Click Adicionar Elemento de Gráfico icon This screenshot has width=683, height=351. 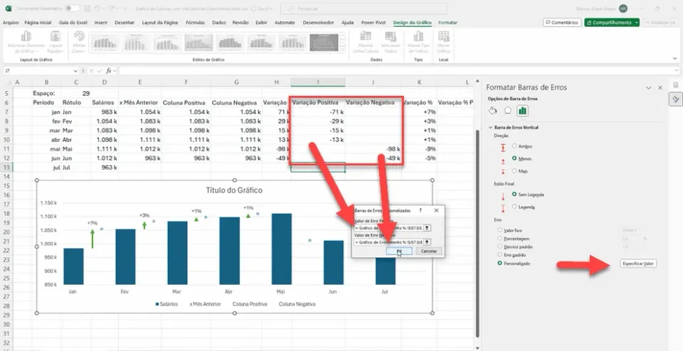pyautogui.click(x=26, y=36)
